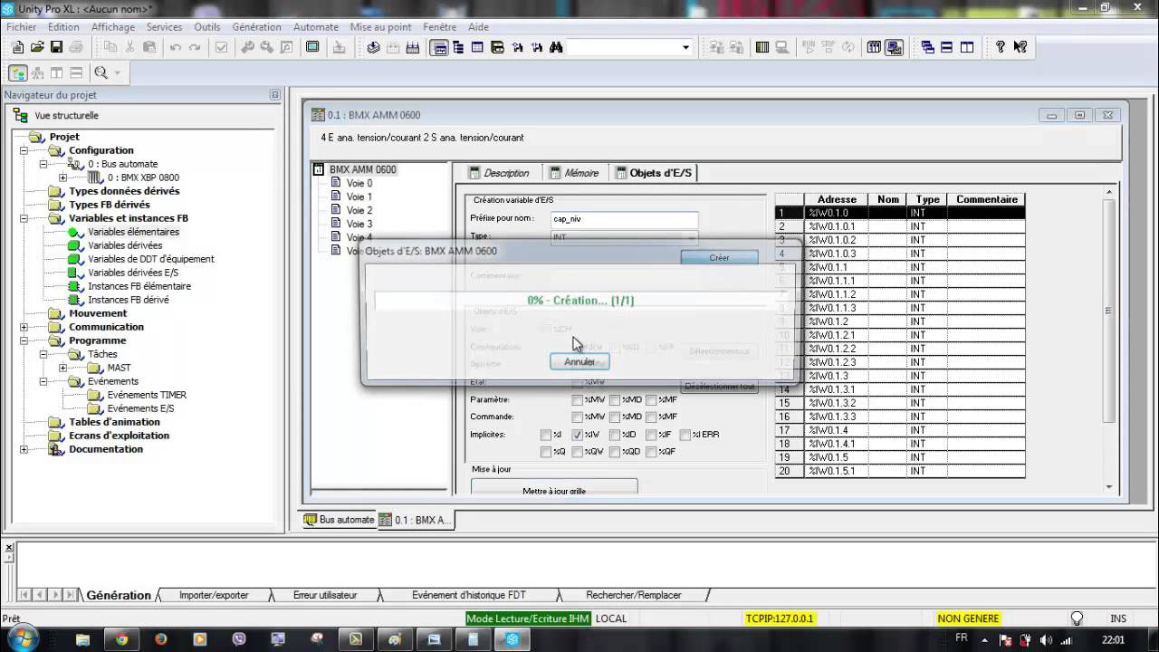
Task: Click the full screen monitor icon
Action: pyautogui.click(x=312, y=47)
